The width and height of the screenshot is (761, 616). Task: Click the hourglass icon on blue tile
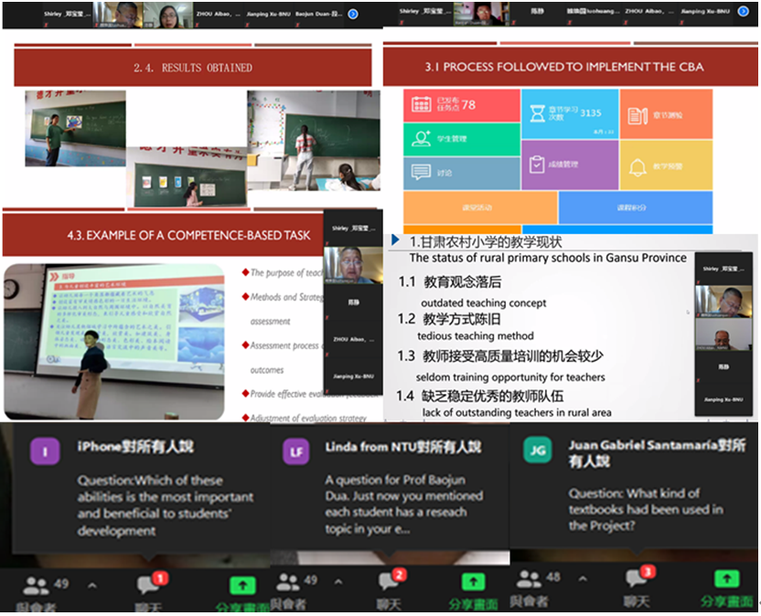coord(536,112)
